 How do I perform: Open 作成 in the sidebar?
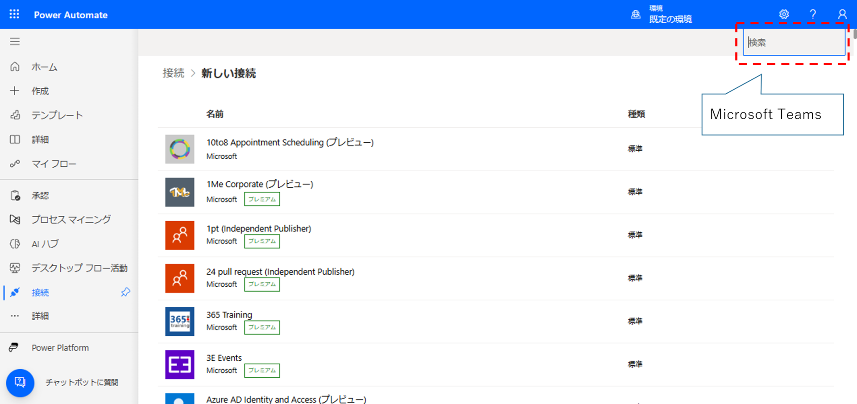[40, 91]
